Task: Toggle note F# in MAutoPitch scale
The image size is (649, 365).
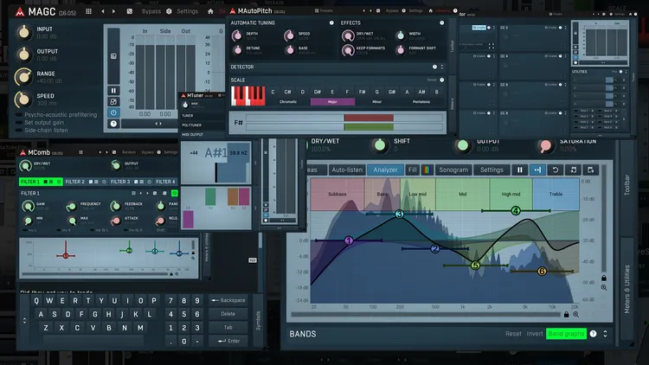Action: click(362, 92)
